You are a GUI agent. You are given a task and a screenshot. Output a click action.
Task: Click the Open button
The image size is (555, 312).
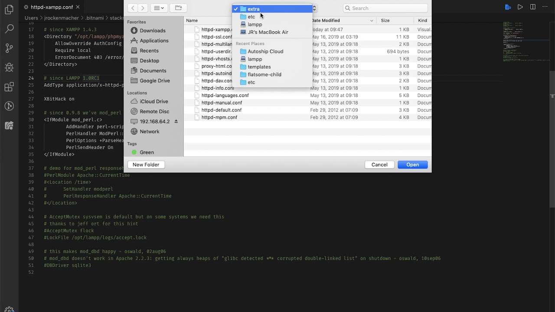pyautogui.click(x=413, y=165)
